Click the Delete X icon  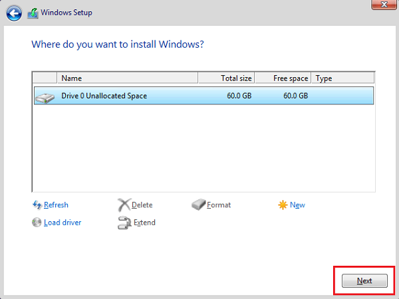click(124, 205)
